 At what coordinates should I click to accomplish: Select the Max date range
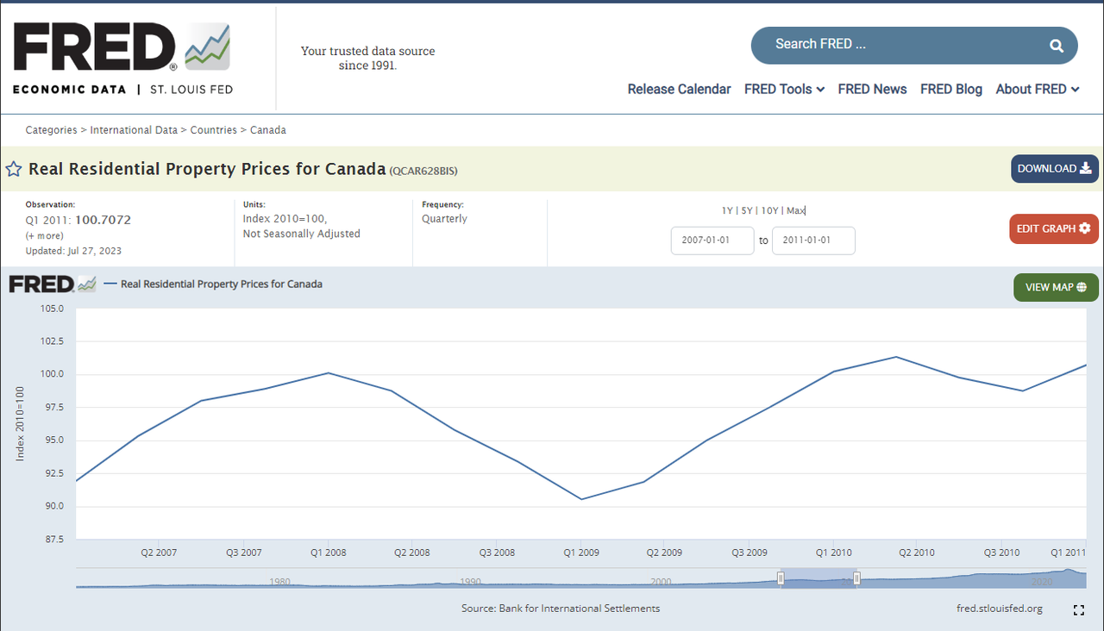click(795, 211)
